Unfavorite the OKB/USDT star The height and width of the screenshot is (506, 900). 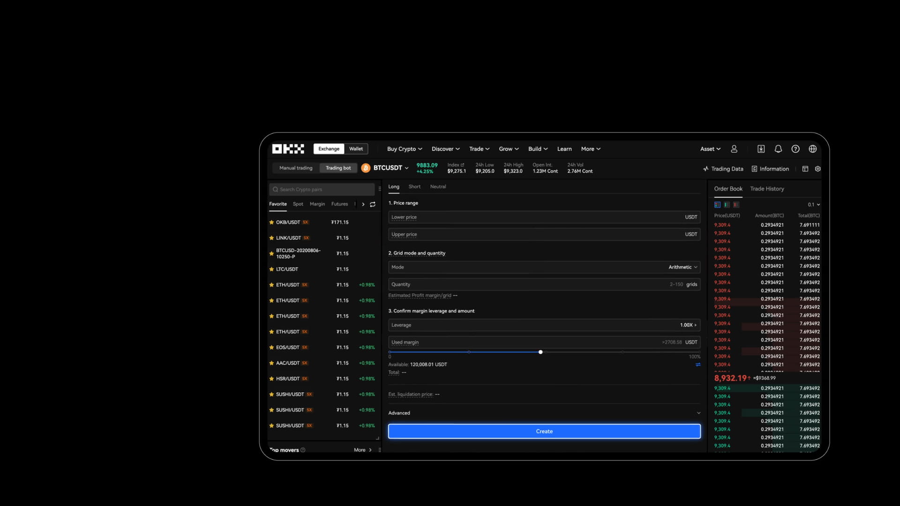coord(271,223)
